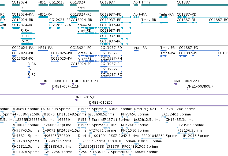Click EST GH15435.3prime
The image size is (228, 156).
(x=180, y=120)
